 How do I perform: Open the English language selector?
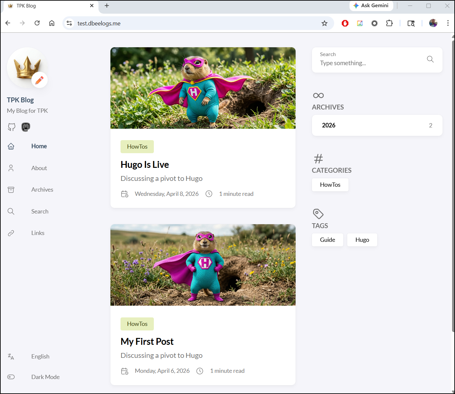(40, 356)
